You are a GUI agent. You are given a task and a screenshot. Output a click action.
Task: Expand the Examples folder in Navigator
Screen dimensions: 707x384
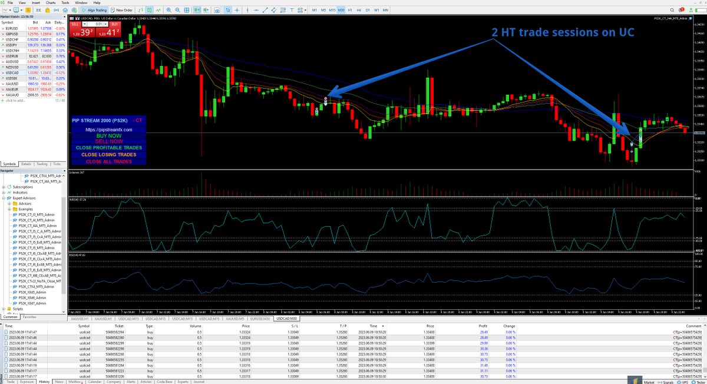coord(9,209)
